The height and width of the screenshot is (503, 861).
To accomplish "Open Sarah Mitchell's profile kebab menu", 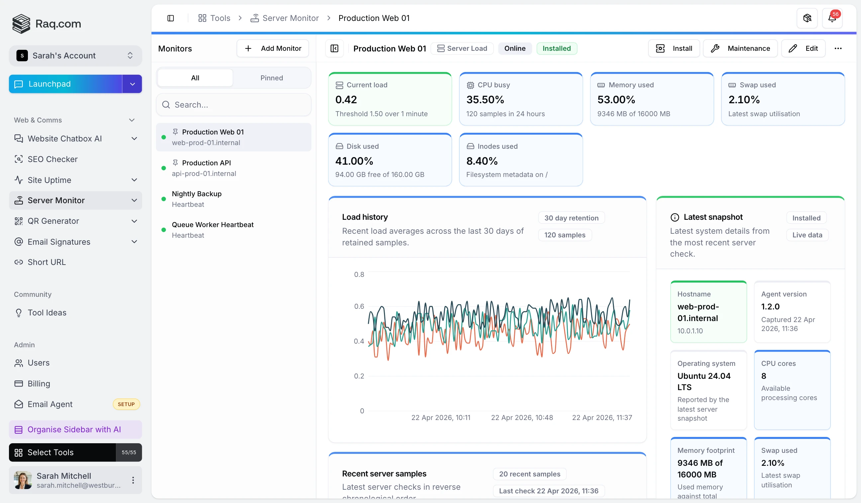I will click(133, 480).
